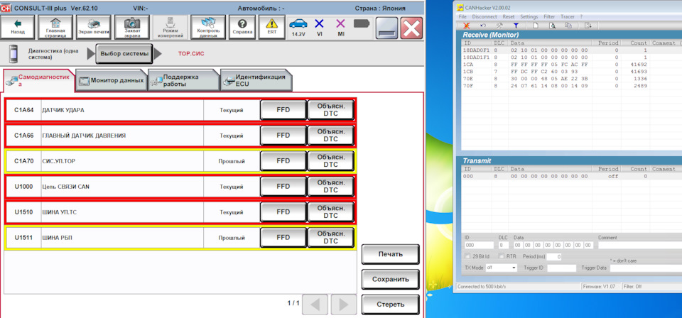Select the 70E row in Receive monitor
The image size is (682, 318).
click(x=571, y=79)
